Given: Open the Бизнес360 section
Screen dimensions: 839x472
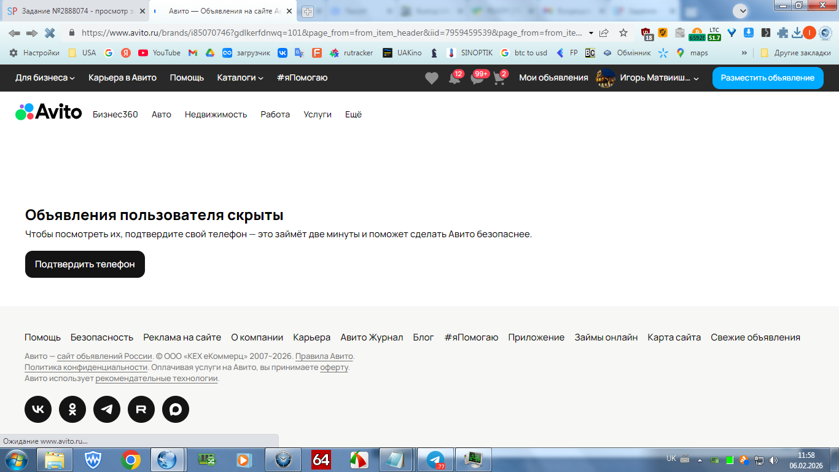Looking at the screenshot, I should [x=115, y=114].
